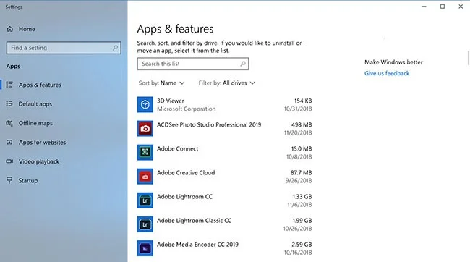Screen dimensions: 470x262
Task: Click the 10/8/2018 install date
Action: 299,157
